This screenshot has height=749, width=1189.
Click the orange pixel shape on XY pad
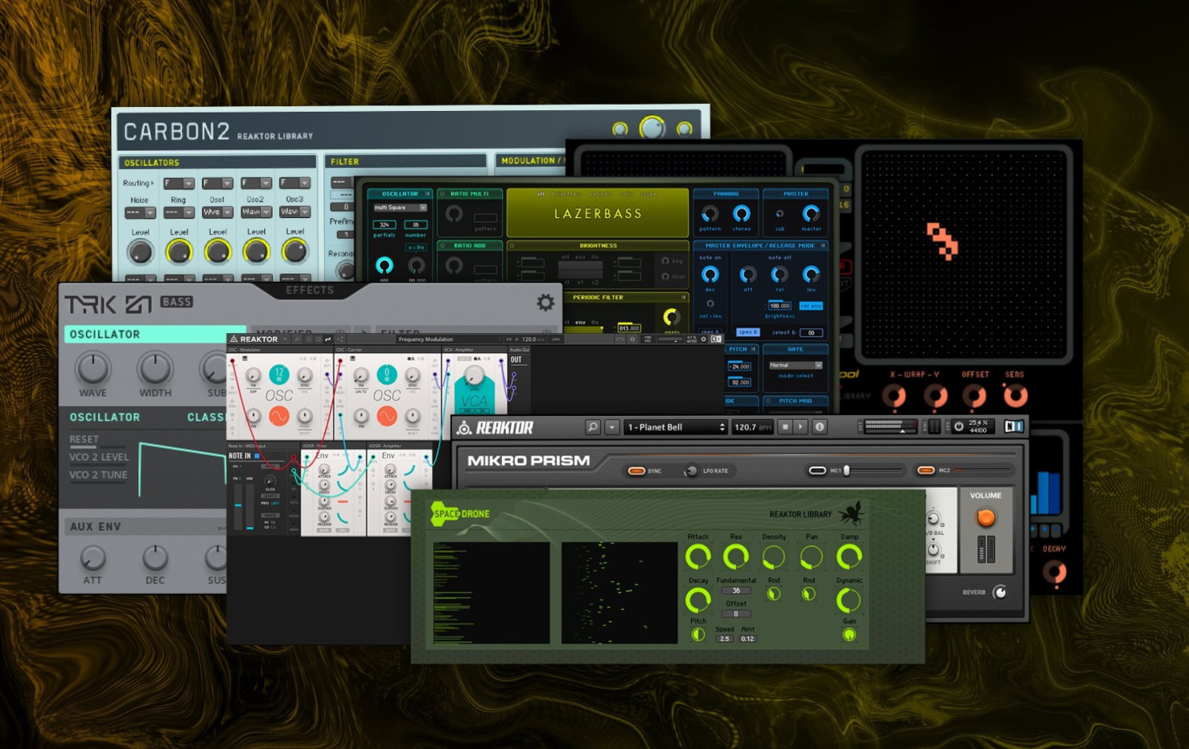942,241
